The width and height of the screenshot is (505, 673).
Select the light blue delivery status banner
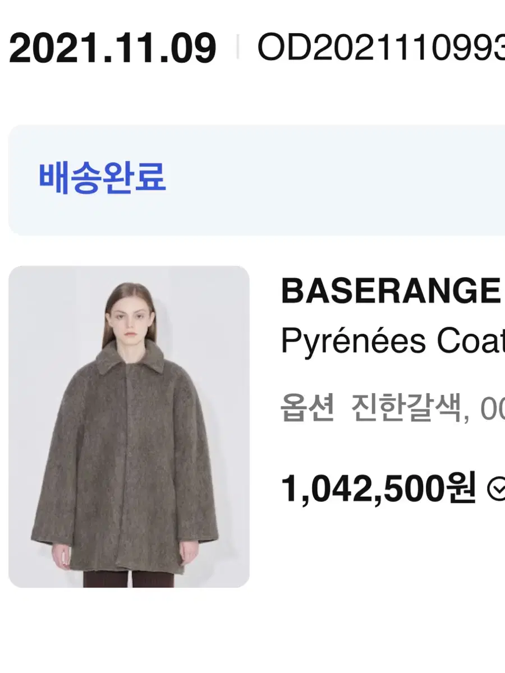click(x=256, y=180)
